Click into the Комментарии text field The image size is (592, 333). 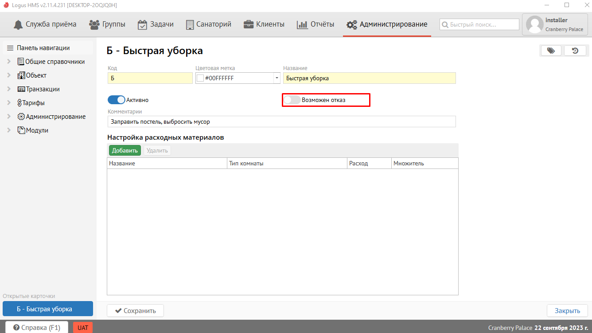(x=281, y=121)
